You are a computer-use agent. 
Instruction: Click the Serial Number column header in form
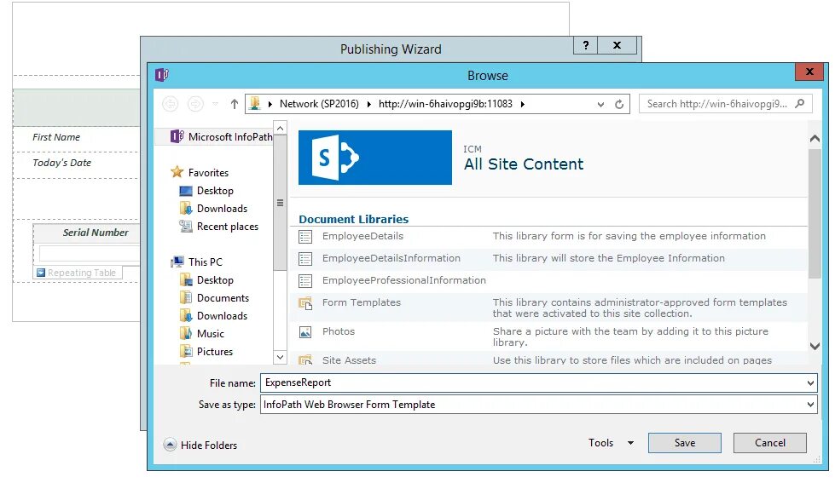click(96, 233)
